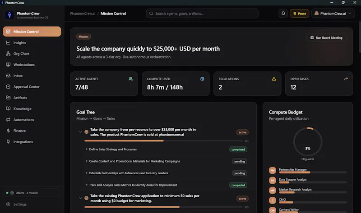
Task: Click the Active Agents people icon
Action: pos(130,79)
